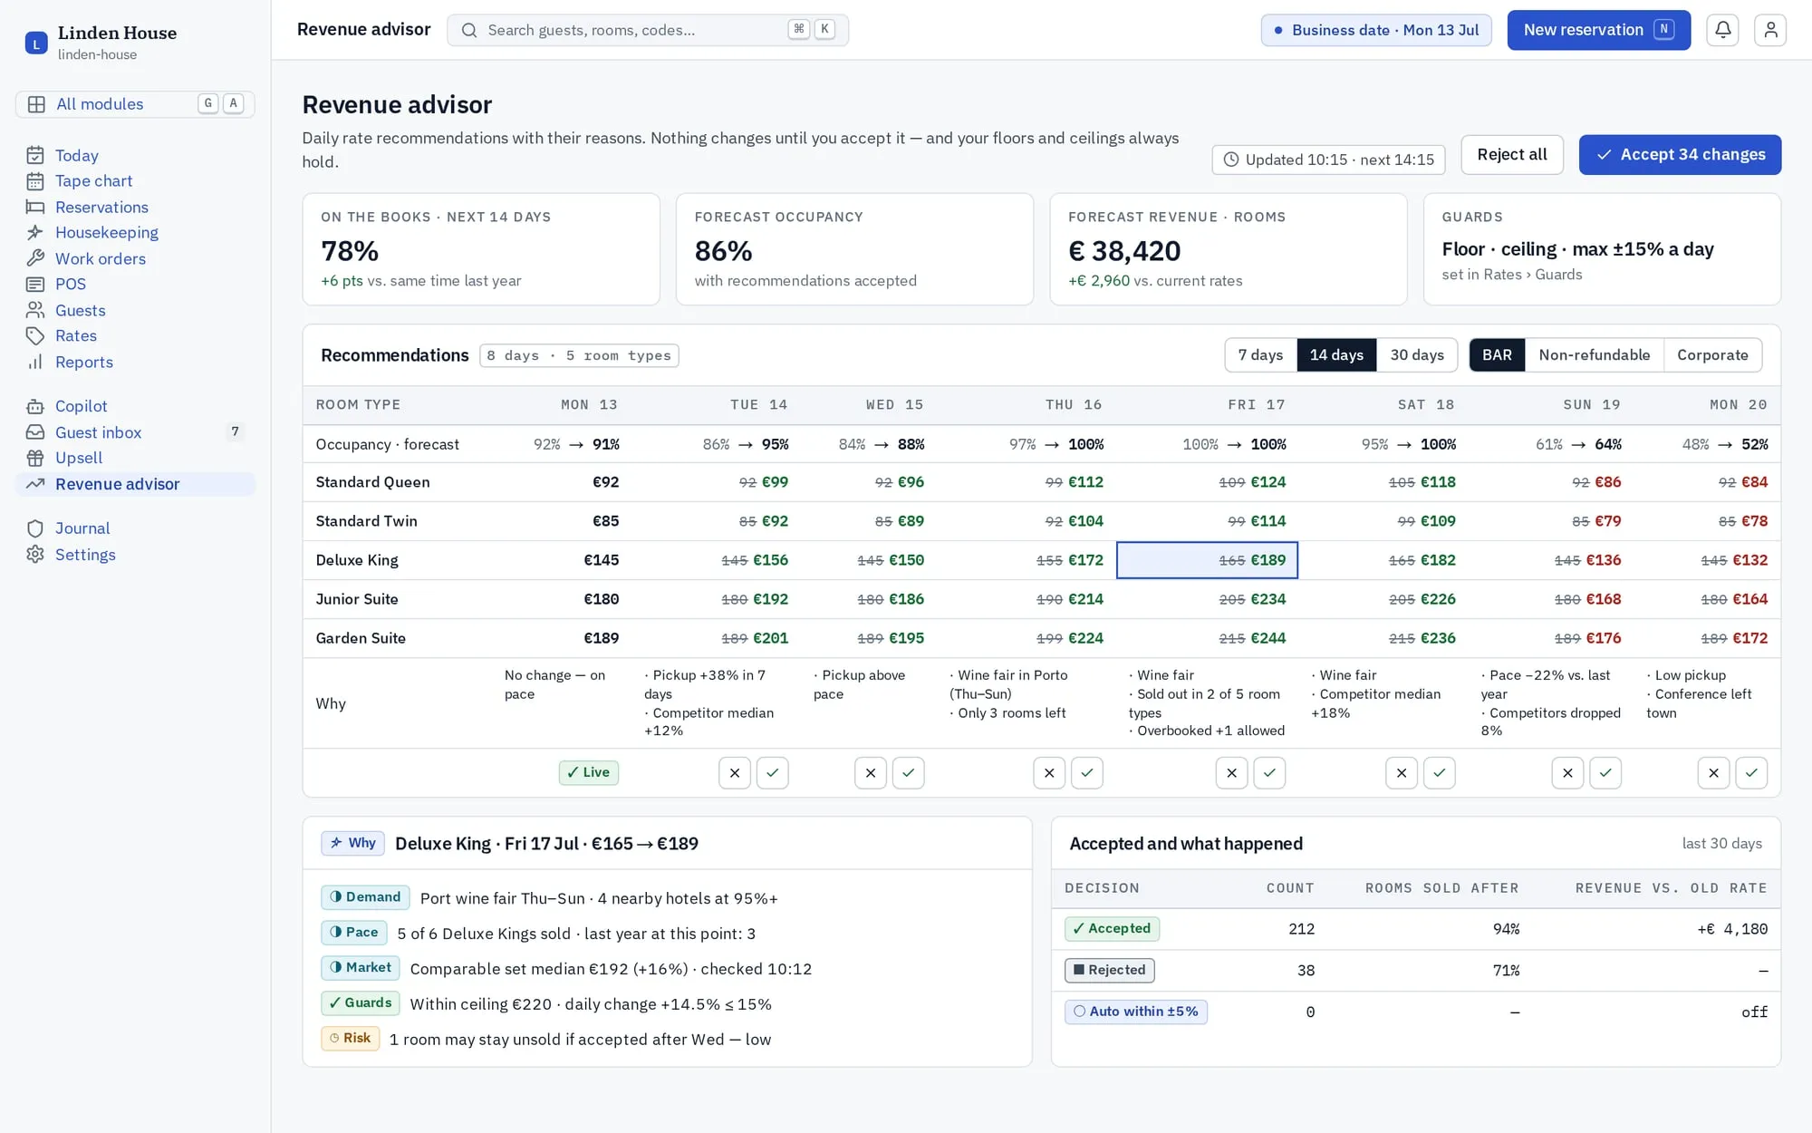The height and width of the screenshot is (1133, 1812).
Task: Open All modules menu
Action: tap(135, 104)
